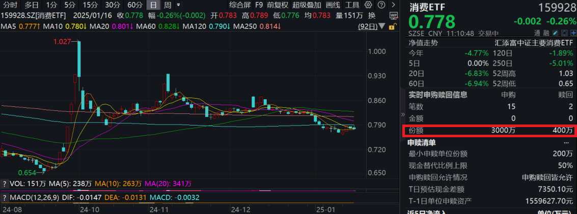This screenshot has height=214, width=577.
Task: Click the 52周高 1.03 value
Action: coord(566,73)
